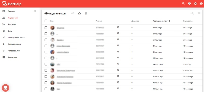Sort by the Подписался column header
Screen dimensions: 204x92
click(x=188, y=21)
